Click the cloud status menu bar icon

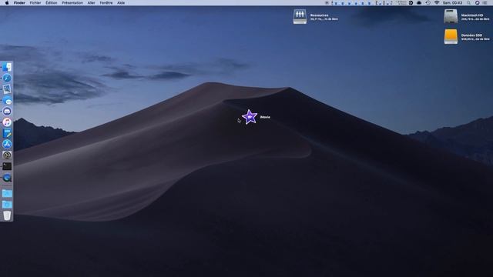(419, 3)
